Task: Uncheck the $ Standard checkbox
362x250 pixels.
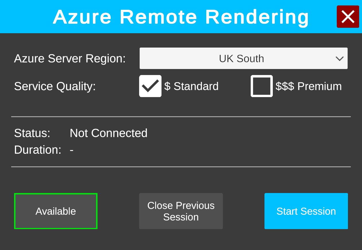Action: pos(150,86)
